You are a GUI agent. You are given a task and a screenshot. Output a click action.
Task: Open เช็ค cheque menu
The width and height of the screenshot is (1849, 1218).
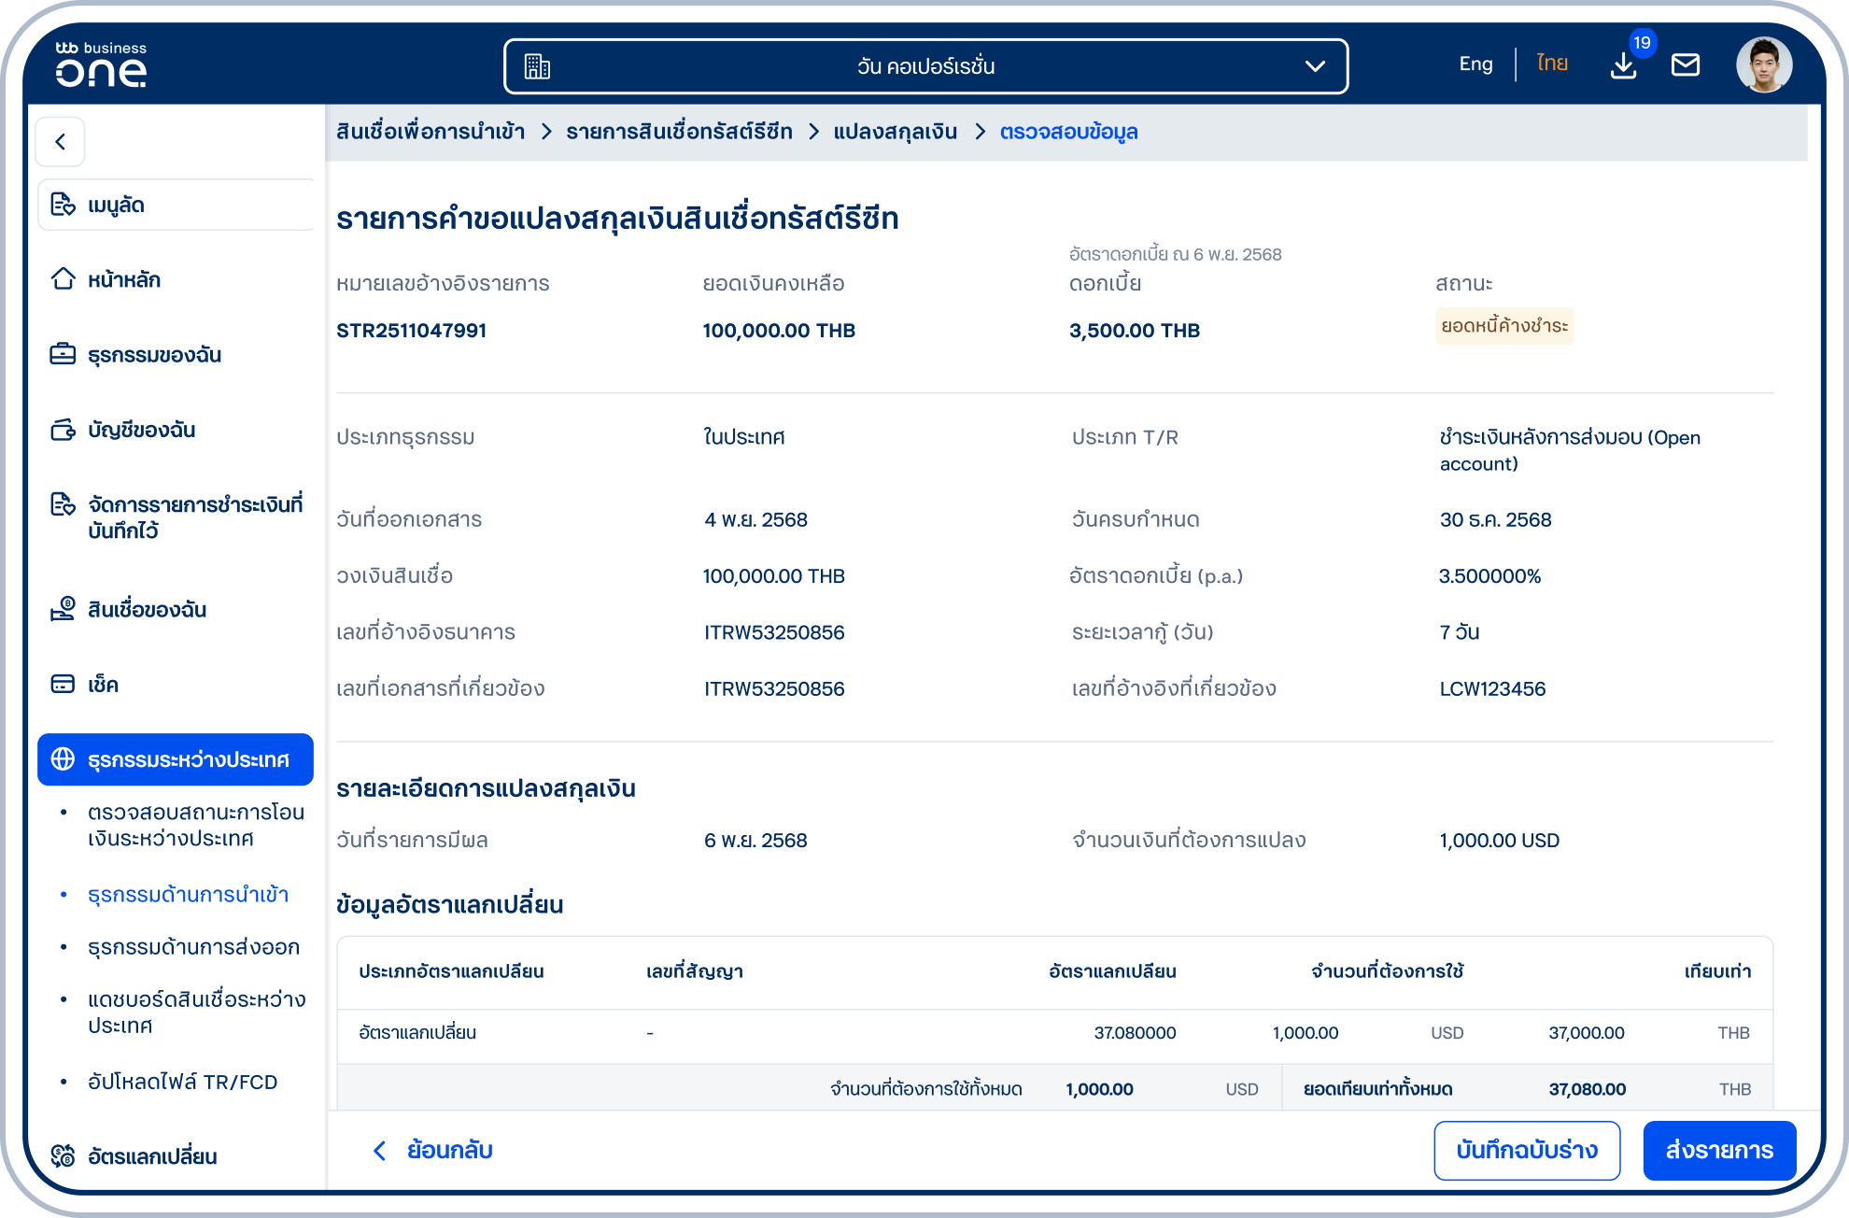tap(103, 685)
